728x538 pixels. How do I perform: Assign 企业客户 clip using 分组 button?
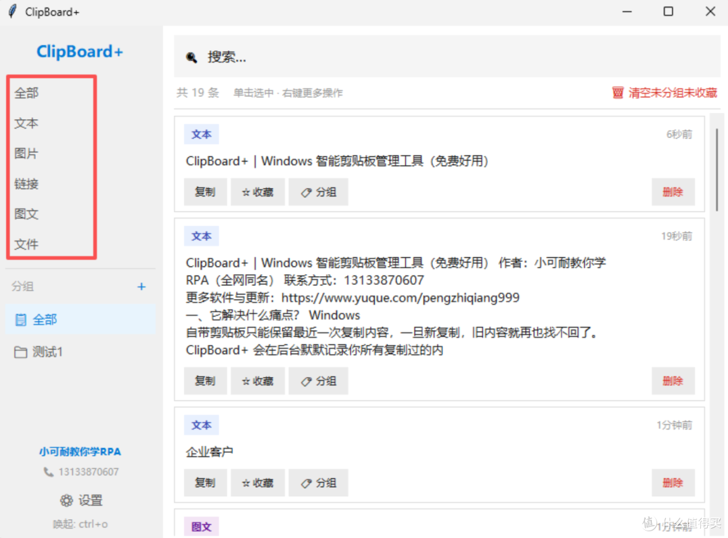click(x=318, y=483)
